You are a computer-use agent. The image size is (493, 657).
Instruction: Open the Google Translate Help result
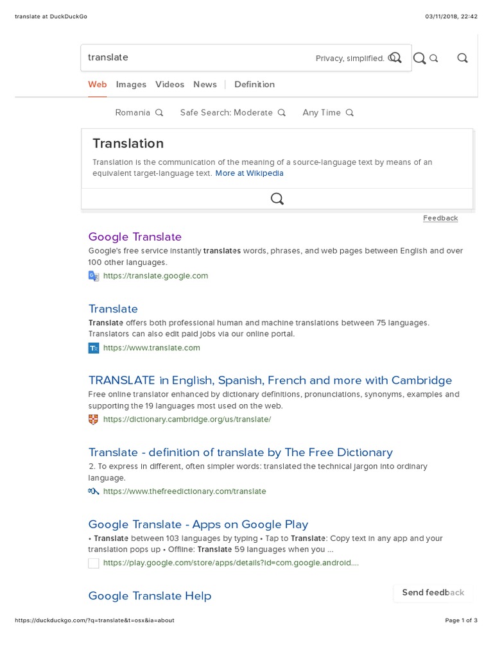pos(150,595)
